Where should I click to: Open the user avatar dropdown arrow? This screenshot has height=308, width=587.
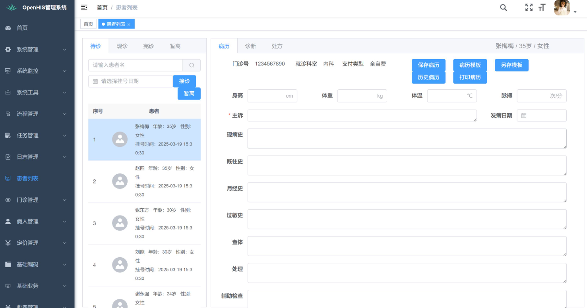[575, 12]
